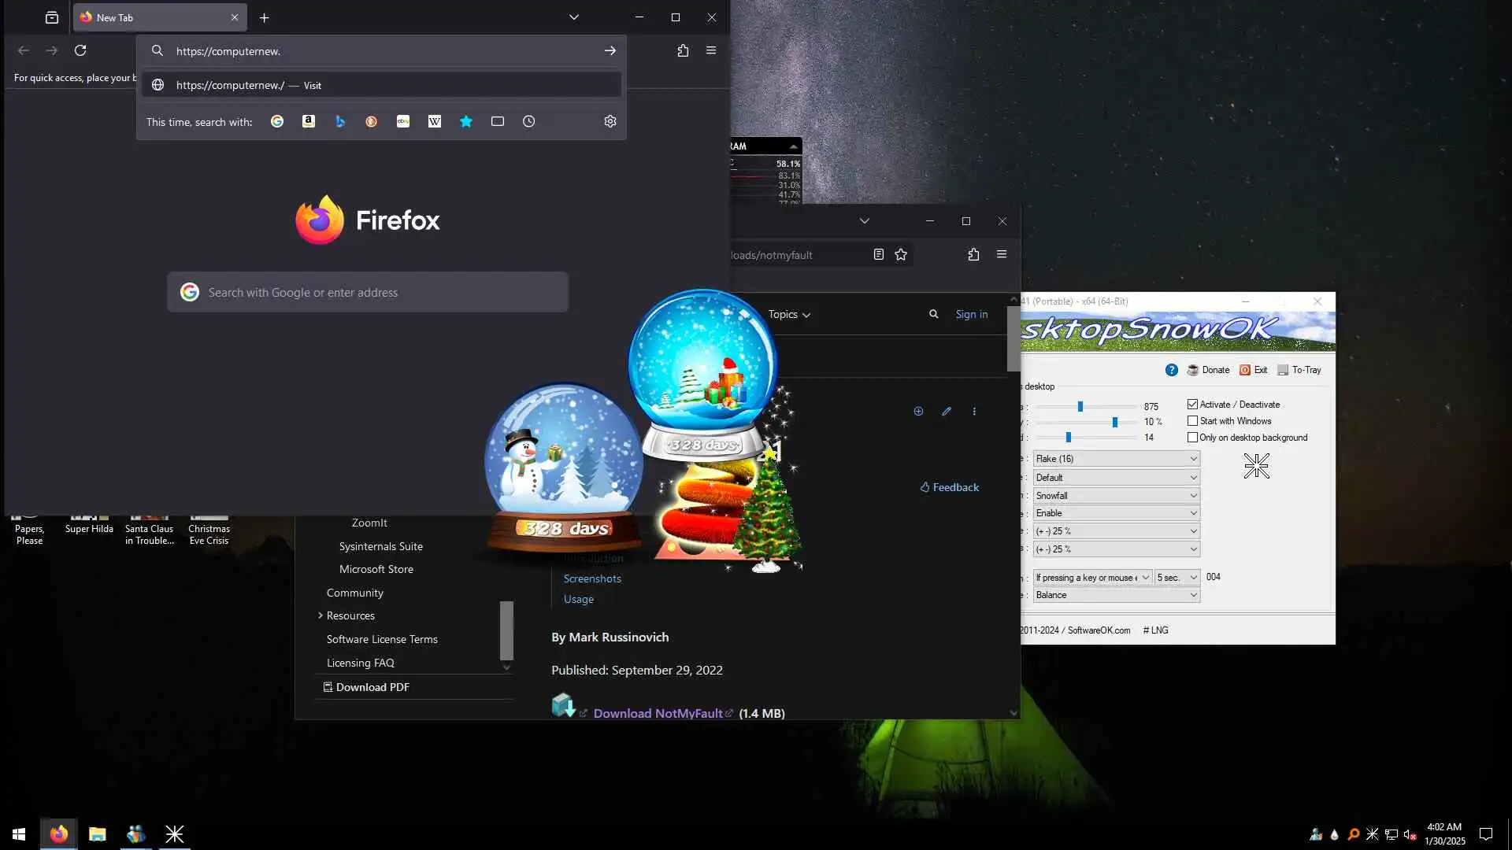Toggle reader view icon in address bar
The image size is (1512, 850).
(879, 254)
